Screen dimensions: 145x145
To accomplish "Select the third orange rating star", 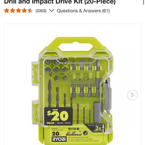I will click(18, 11).
